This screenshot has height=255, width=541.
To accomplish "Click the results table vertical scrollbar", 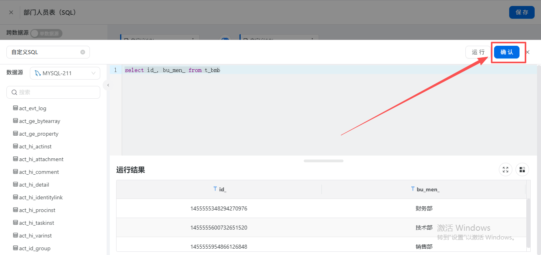I will pyautogui.click(x=528, y=223).
